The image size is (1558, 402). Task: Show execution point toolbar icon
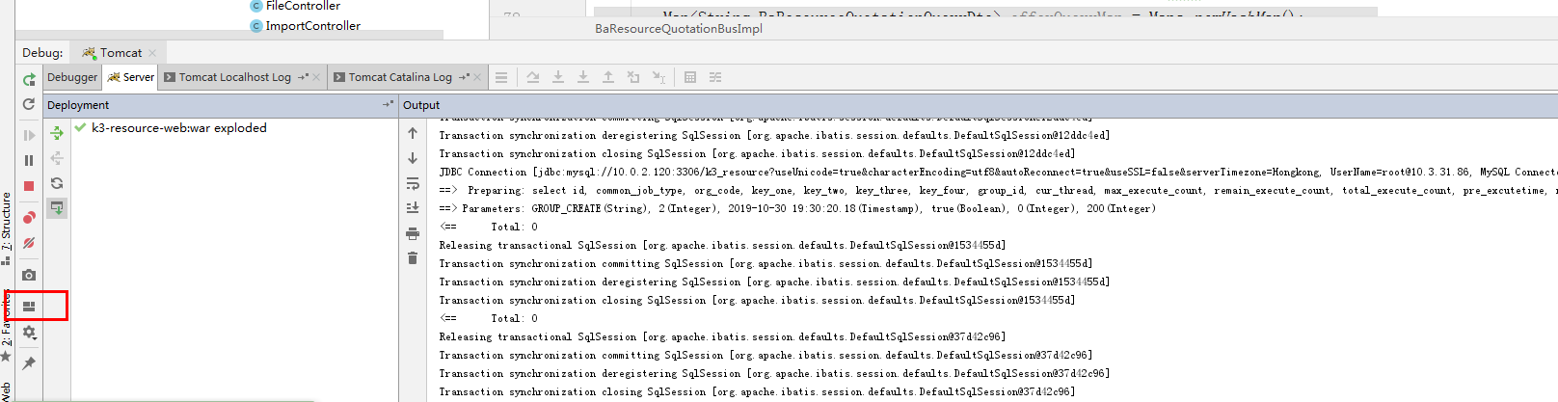click(x=500, y=77)
